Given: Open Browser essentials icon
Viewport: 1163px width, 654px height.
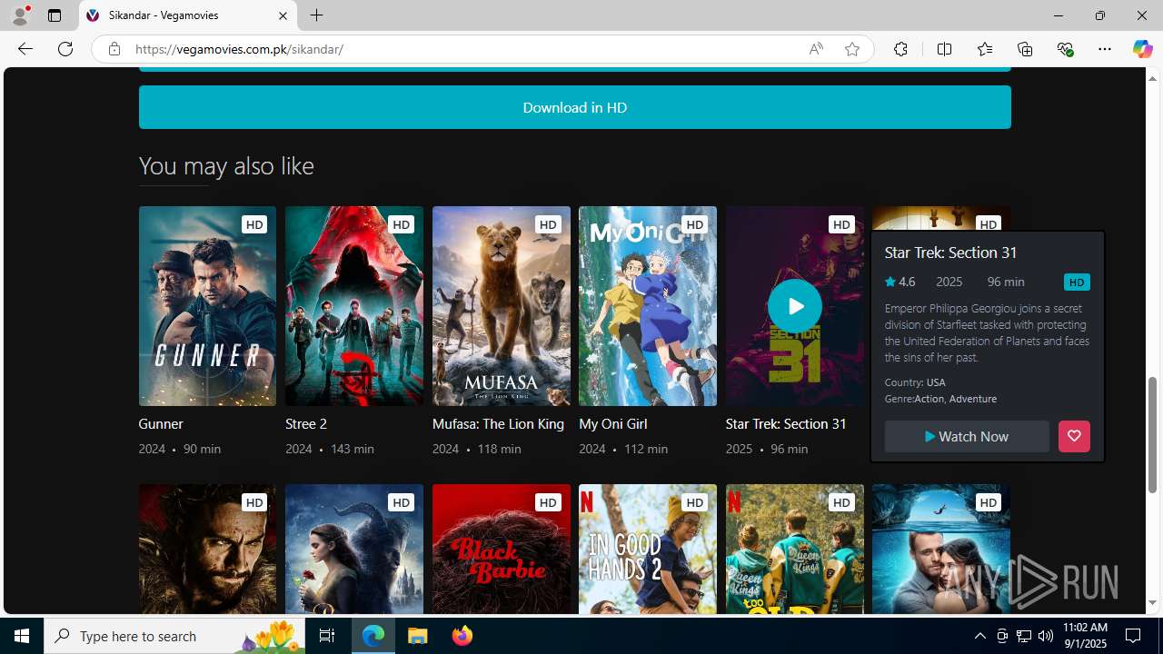Looking at the screenshot, I should coord(1065,49).
